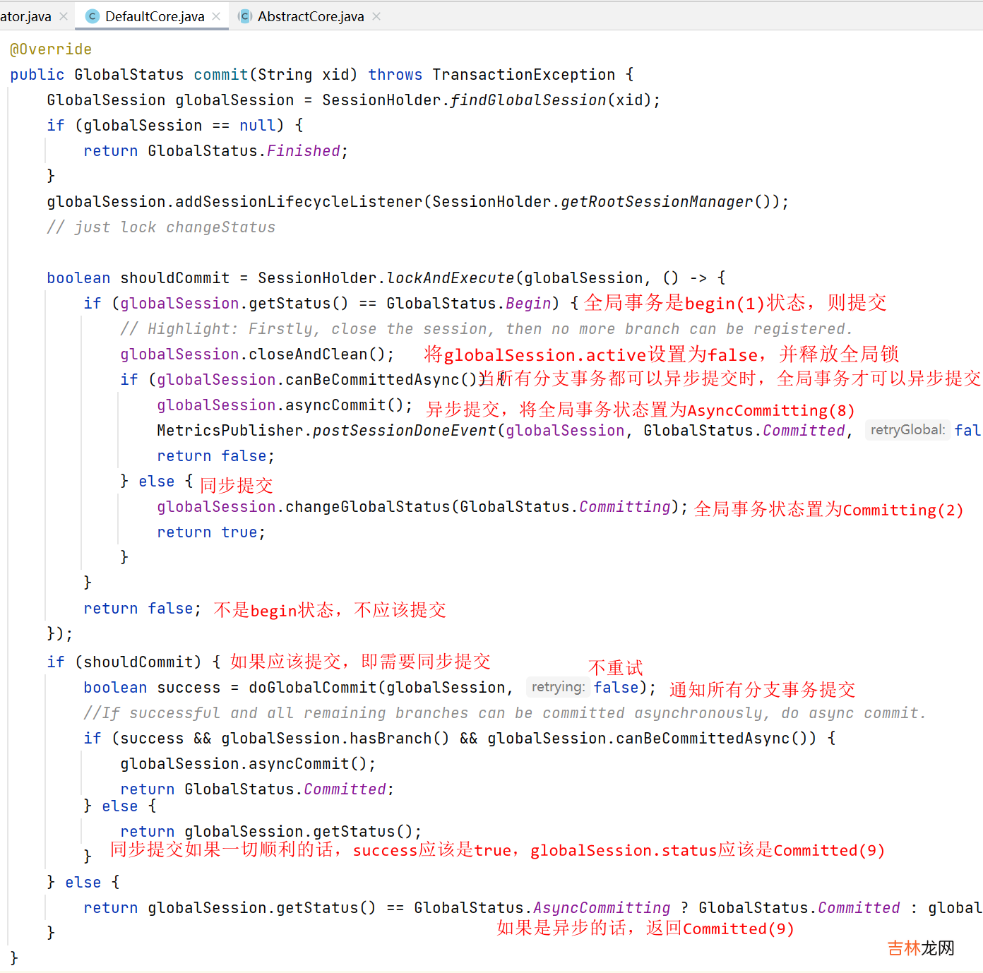Click the hasBranch method call

(x=392, y=739)
